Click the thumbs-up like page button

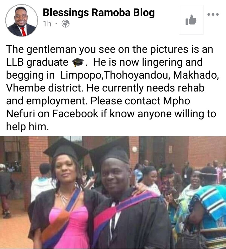coord(191,20)
